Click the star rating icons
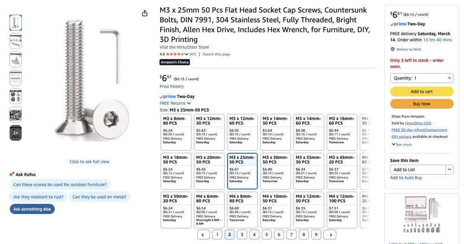The width and height of the screenshot is (464, 244). [175, 54]
